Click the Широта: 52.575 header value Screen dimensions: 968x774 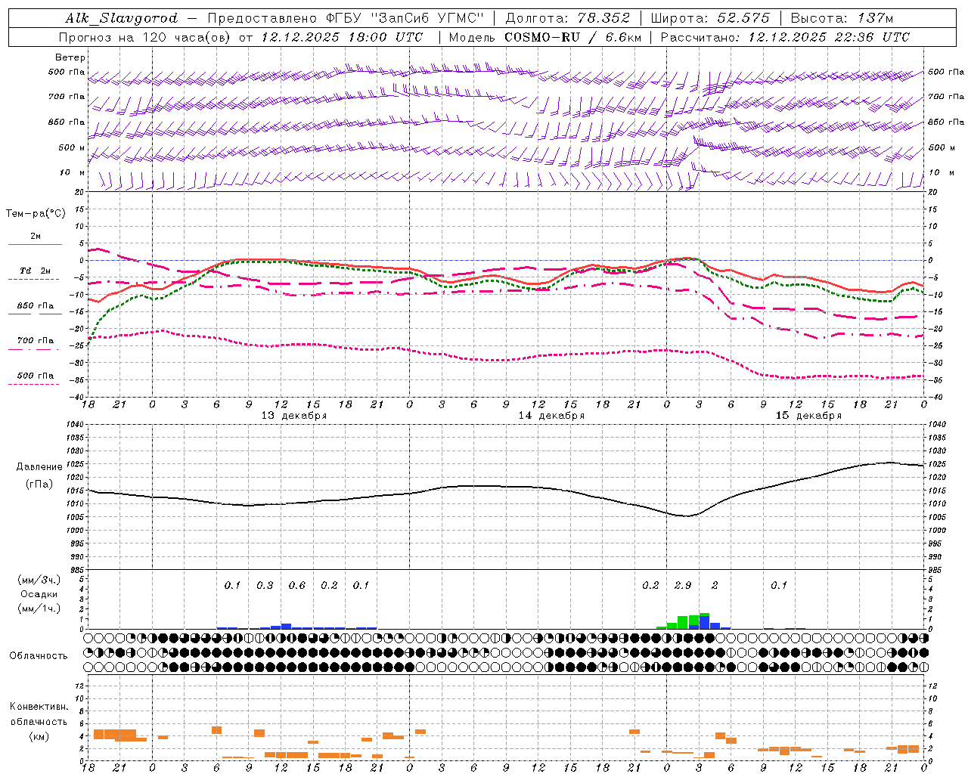click(710, 18)
